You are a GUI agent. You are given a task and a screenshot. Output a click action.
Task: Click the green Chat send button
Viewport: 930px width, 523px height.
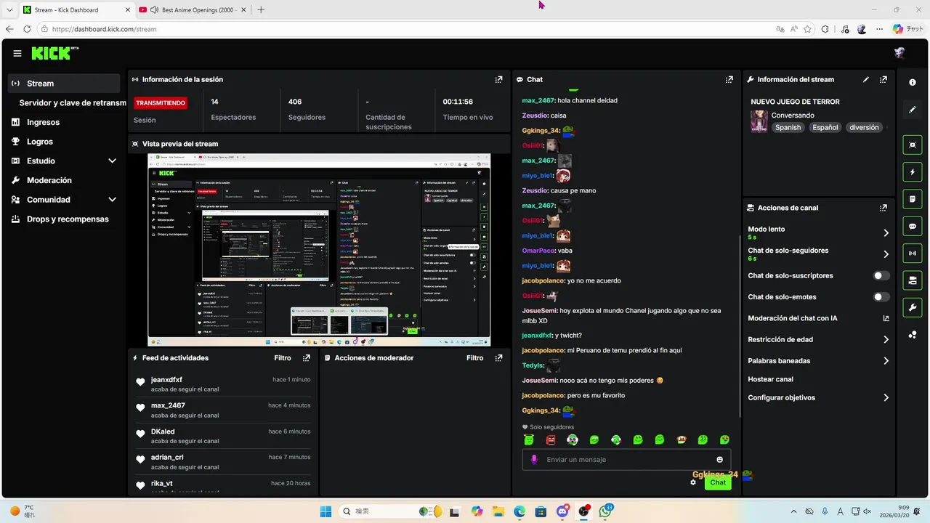coord(718,482)
